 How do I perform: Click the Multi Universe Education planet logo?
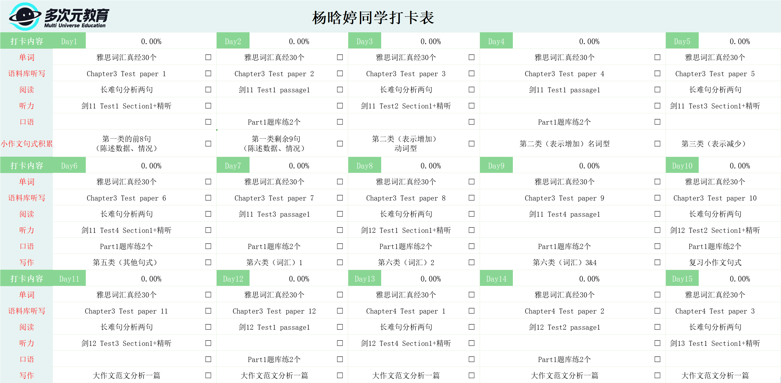25,16
